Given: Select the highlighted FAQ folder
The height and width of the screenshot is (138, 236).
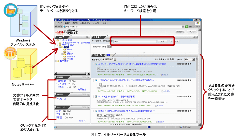Looking at the screenshot, I should pyautogui.click(x=66, y=47).
